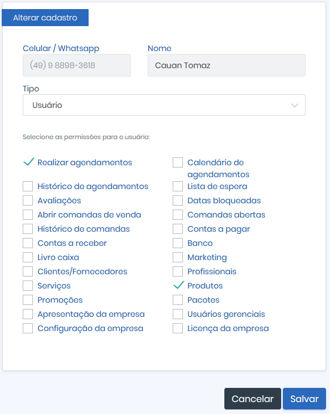Enable Calendário de agendamentos checkbox

point(178,162)
